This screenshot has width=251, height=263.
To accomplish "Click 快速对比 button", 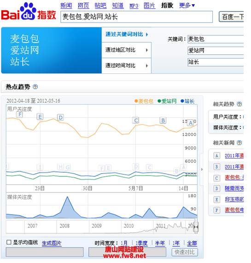I will tap(185, 252).
